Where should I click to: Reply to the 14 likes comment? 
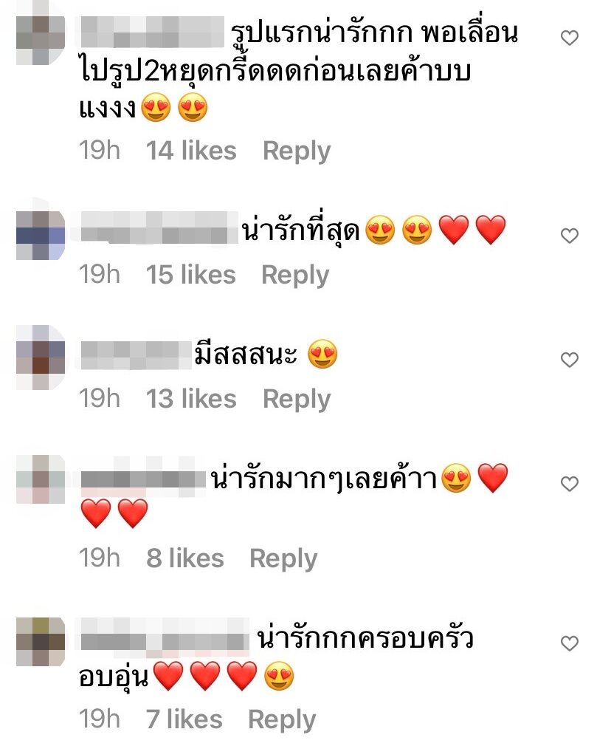point(297,151)
